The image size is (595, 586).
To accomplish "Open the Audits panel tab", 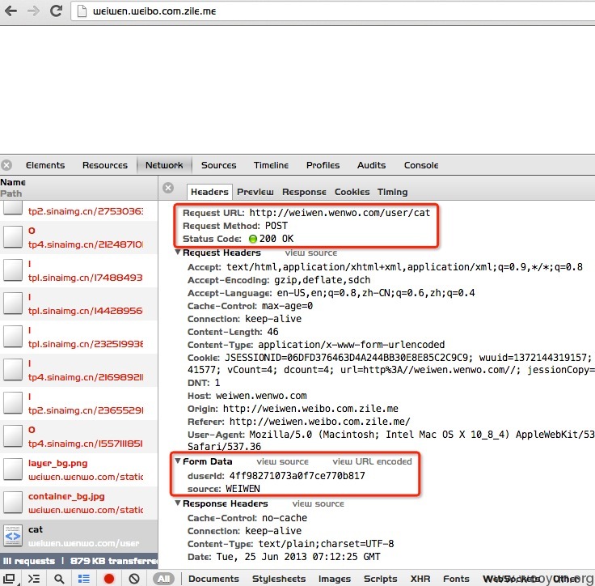I will click(x=371, y=165).
